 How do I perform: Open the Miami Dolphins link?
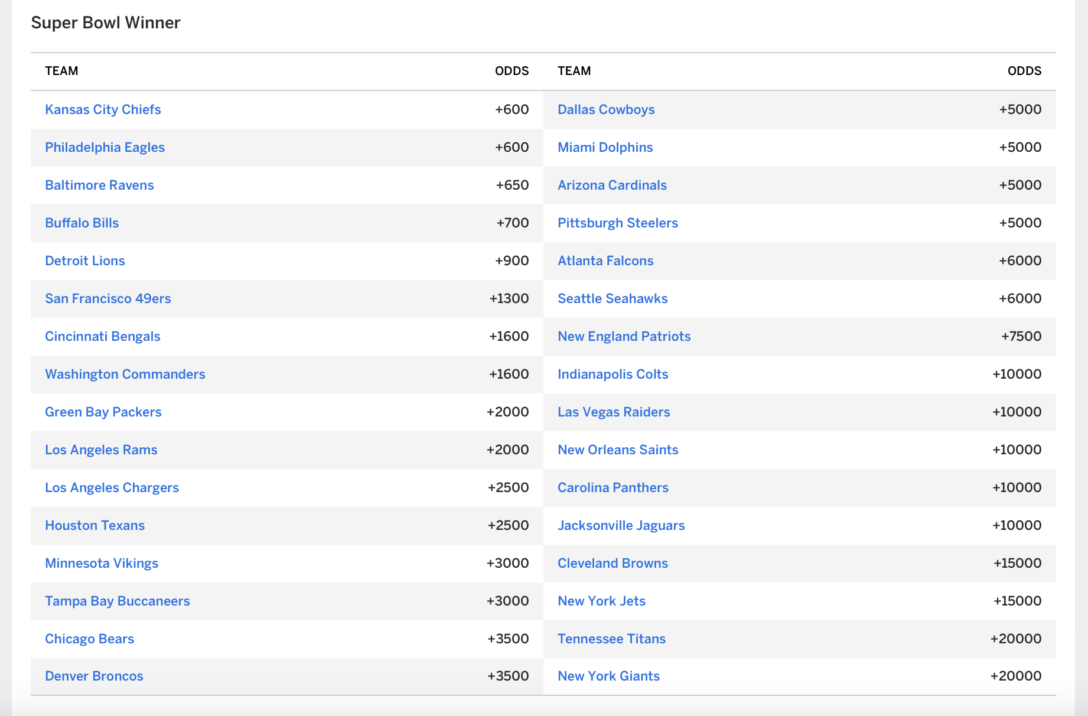tap(605, 147)
